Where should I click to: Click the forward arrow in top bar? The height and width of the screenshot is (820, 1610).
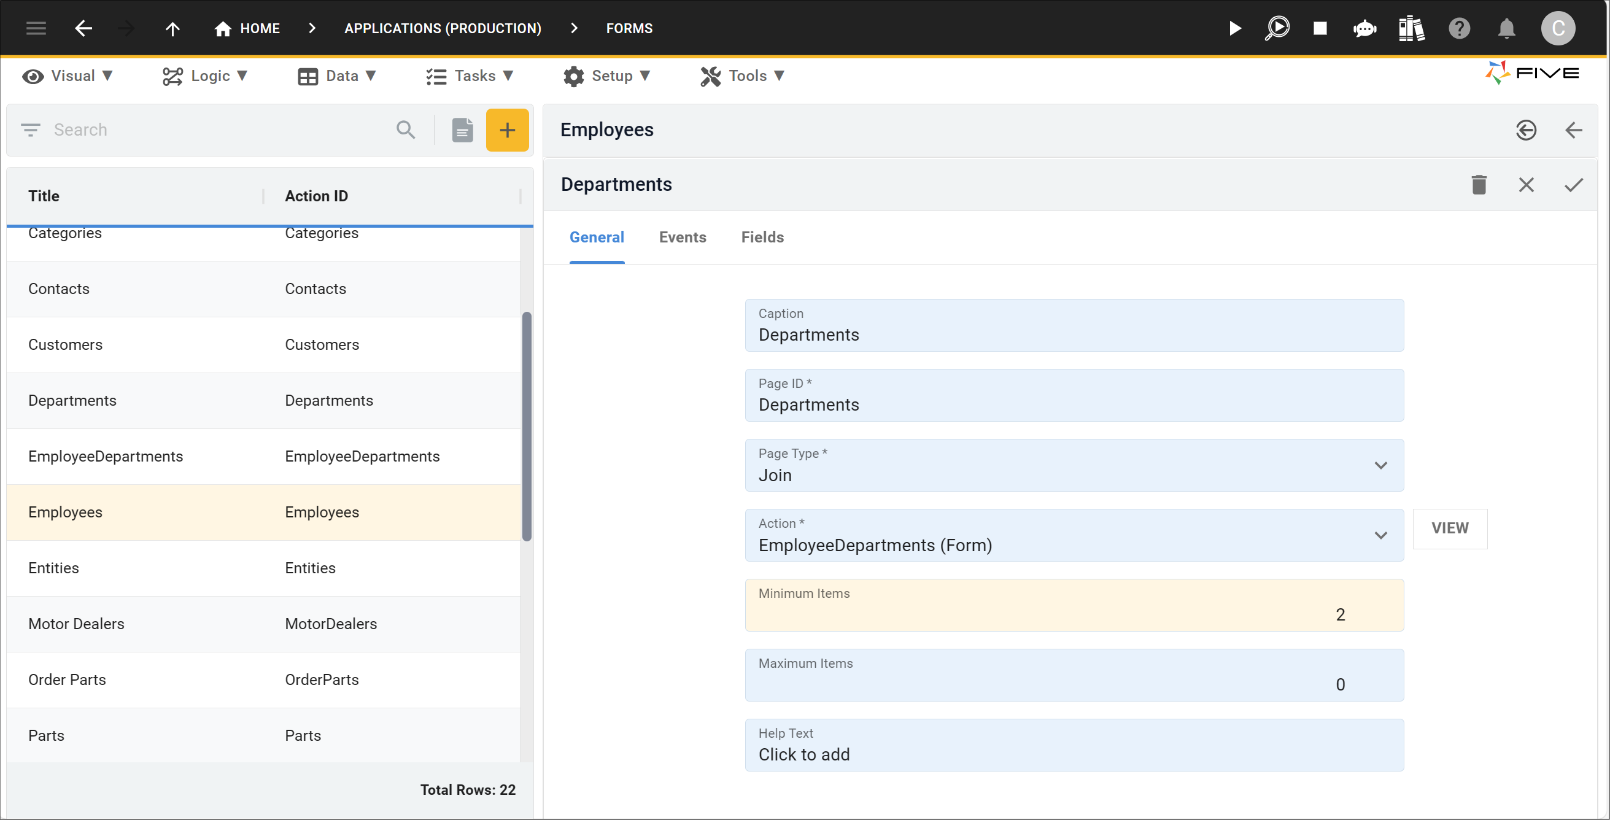tap(126, 28)
